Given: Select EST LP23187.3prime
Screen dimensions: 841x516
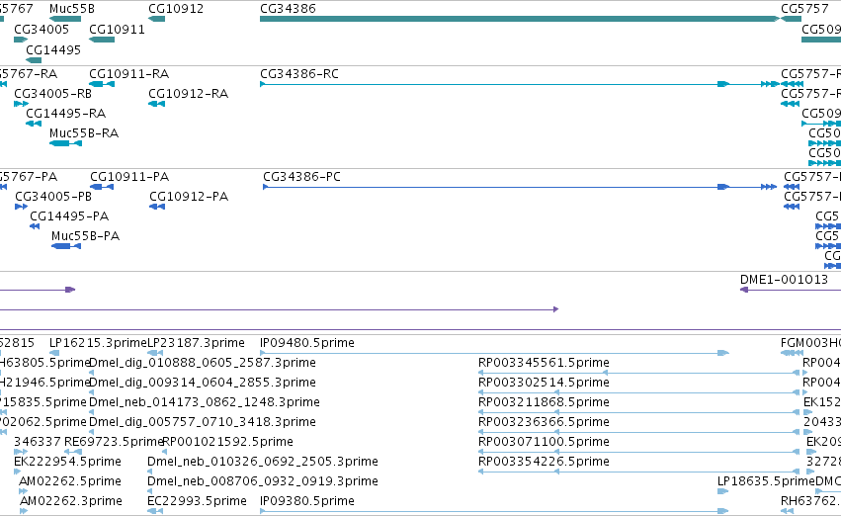Looking at the screenshot, I should (196, 343).
